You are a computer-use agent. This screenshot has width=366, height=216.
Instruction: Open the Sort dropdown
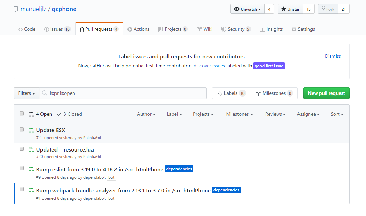coord(337,114)
